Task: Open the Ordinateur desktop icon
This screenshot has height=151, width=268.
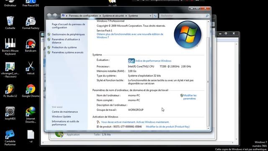Action: point(10,3)
